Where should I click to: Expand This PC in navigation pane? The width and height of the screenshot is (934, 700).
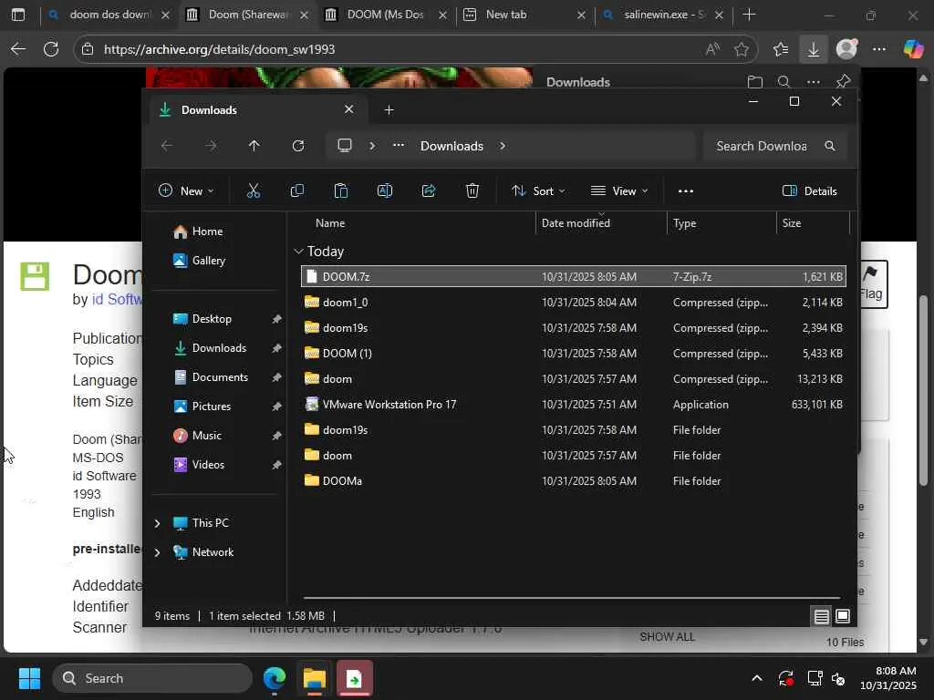tap(157, 523)
